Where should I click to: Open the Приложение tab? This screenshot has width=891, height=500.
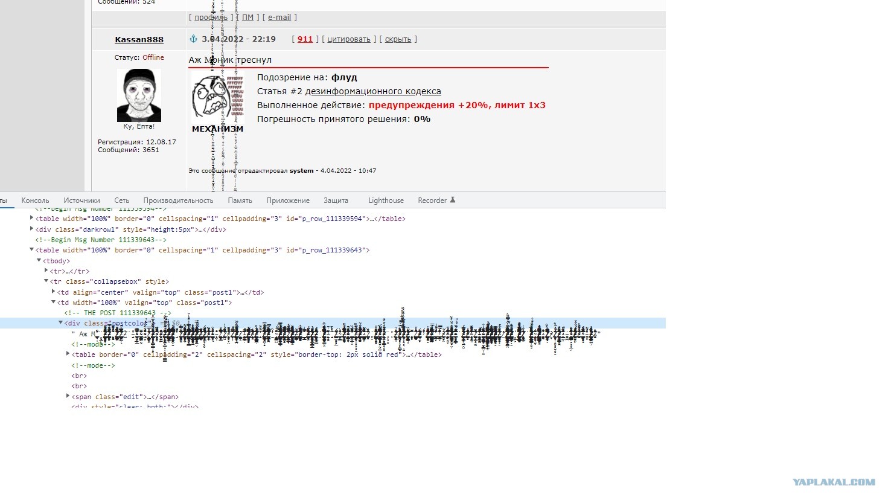(288, 200)
